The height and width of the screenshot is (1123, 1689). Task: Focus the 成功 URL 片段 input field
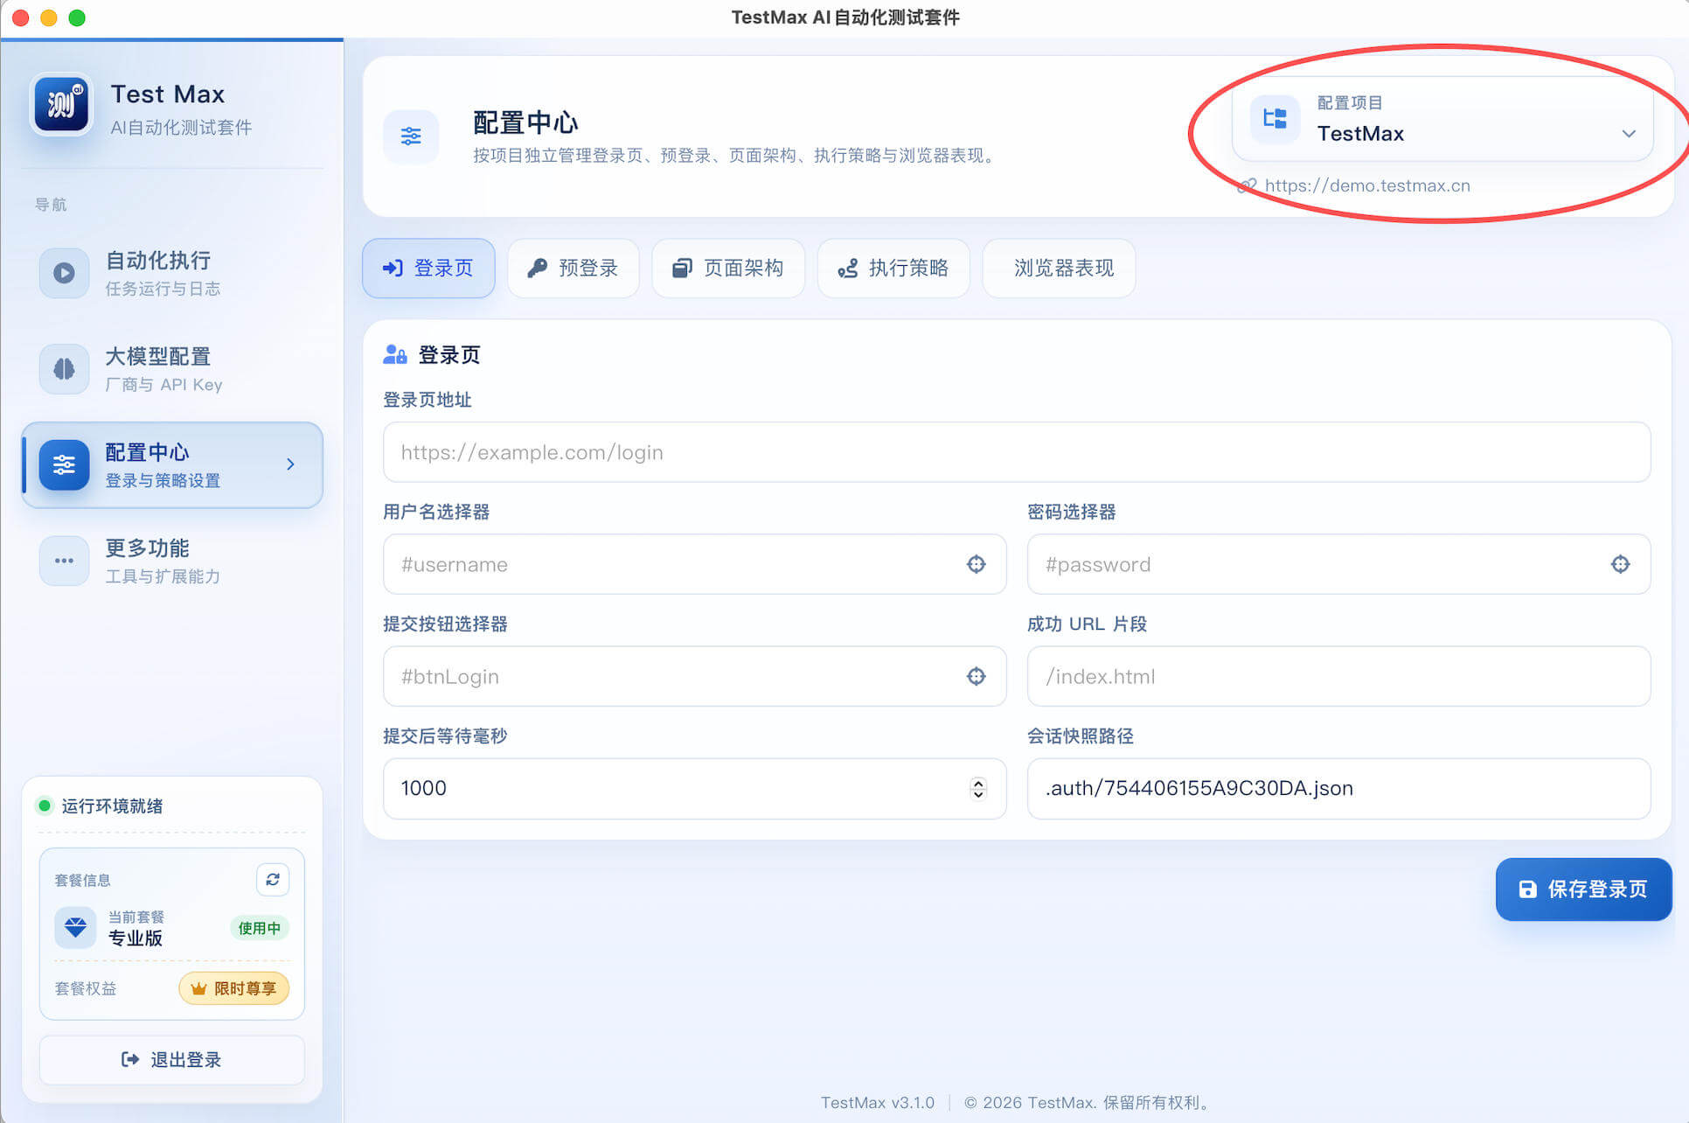click(x=1339, y=676)
